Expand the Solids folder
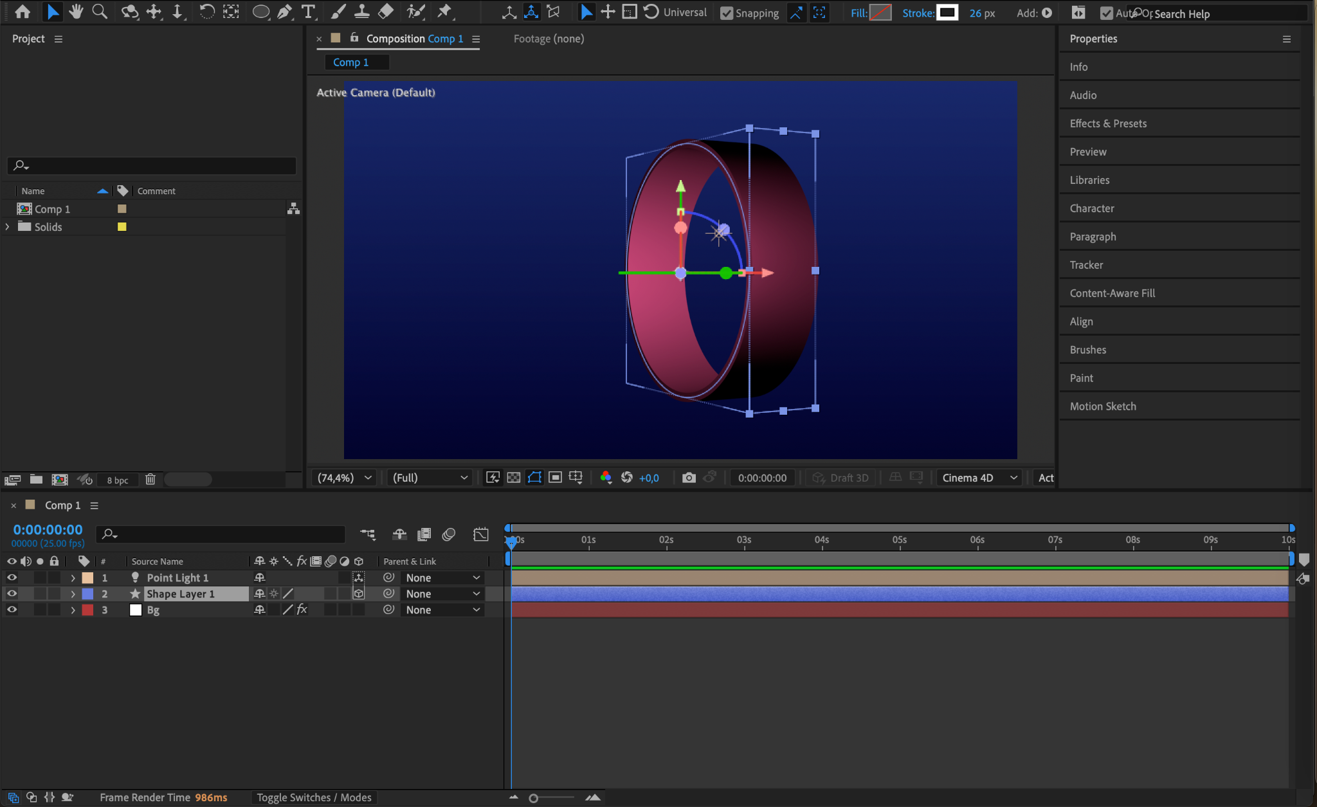Viewport: 1317px width, 807px height. pyautogui.click(x=8, y=227)
